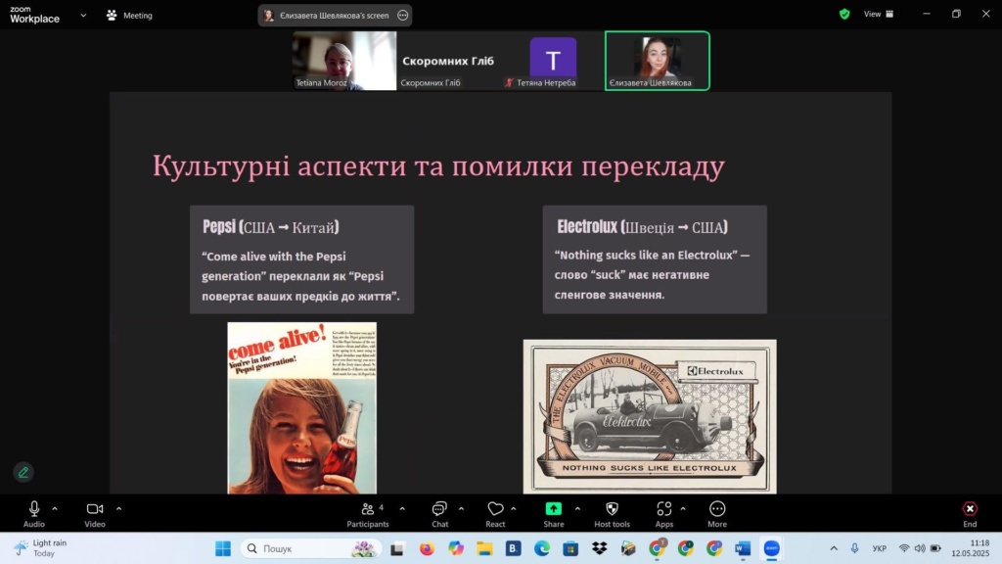Open Firefox from the taskbar
This screenshot has height=564, width=1002.
tap(427, 548)
